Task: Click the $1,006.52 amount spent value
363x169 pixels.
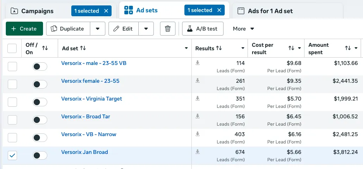Action: 345,116
